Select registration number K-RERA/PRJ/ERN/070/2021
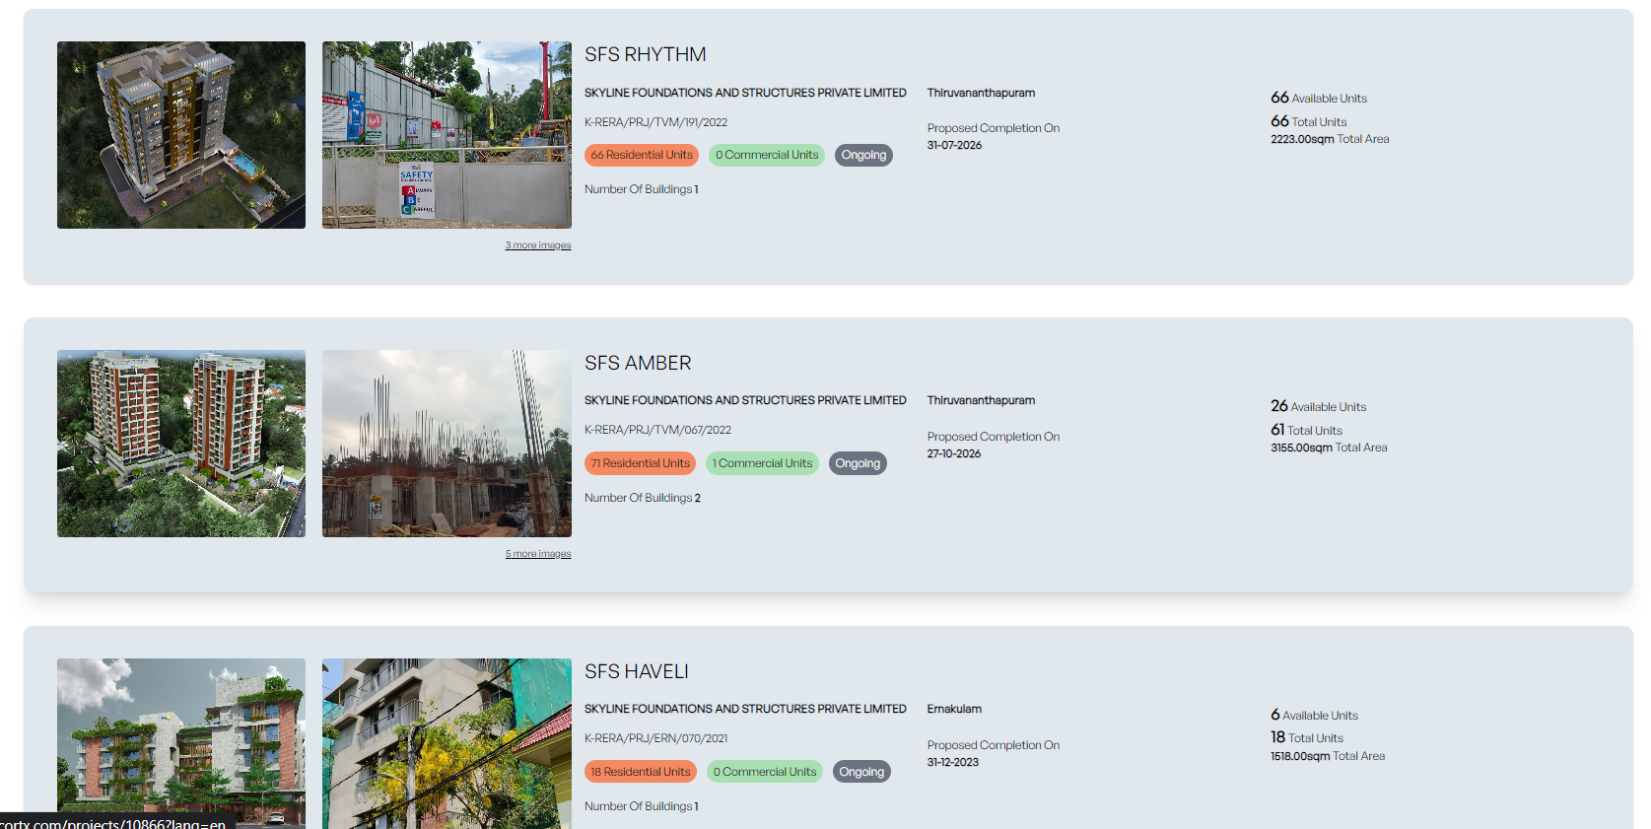This screenshot has width=1651, height=829. coord(655,739)
